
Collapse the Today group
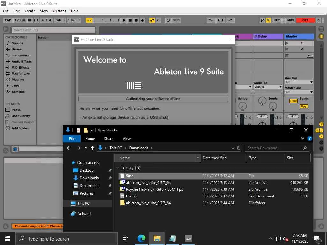(x=118, y=168)
